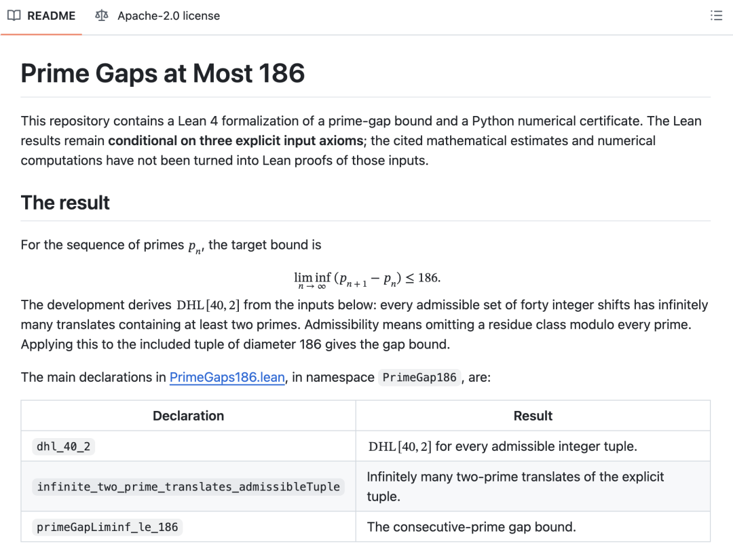
Task: Open the PrimeGaps186.lean file link
Action: pyautogui.click(x=227, y=377)
